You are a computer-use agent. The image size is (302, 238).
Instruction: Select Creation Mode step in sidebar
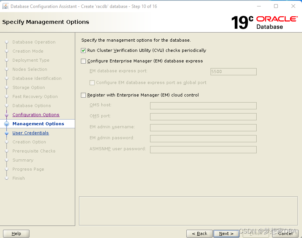tap(28, 51)
